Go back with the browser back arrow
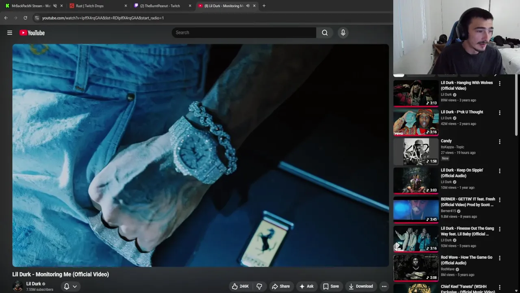The image size is (520, 293). pos(6,18)
